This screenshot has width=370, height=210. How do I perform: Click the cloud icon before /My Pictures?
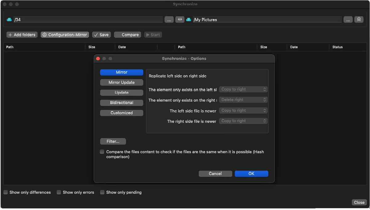pos(189,19)
